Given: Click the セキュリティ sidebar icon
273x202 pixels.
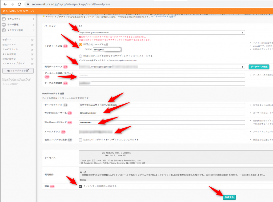Looking at the screenshot, I should pyautogui.click(x=4, y=19).
